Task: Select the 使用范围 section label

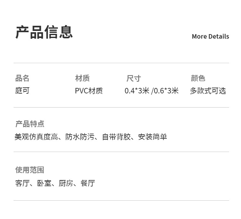Action: pos(30,170)
